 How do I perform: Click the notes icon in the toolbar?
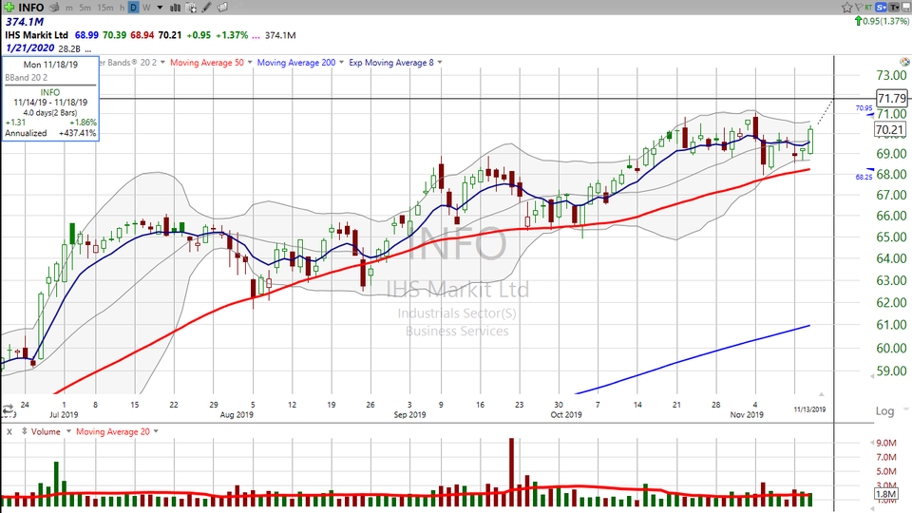coord(222,8)
